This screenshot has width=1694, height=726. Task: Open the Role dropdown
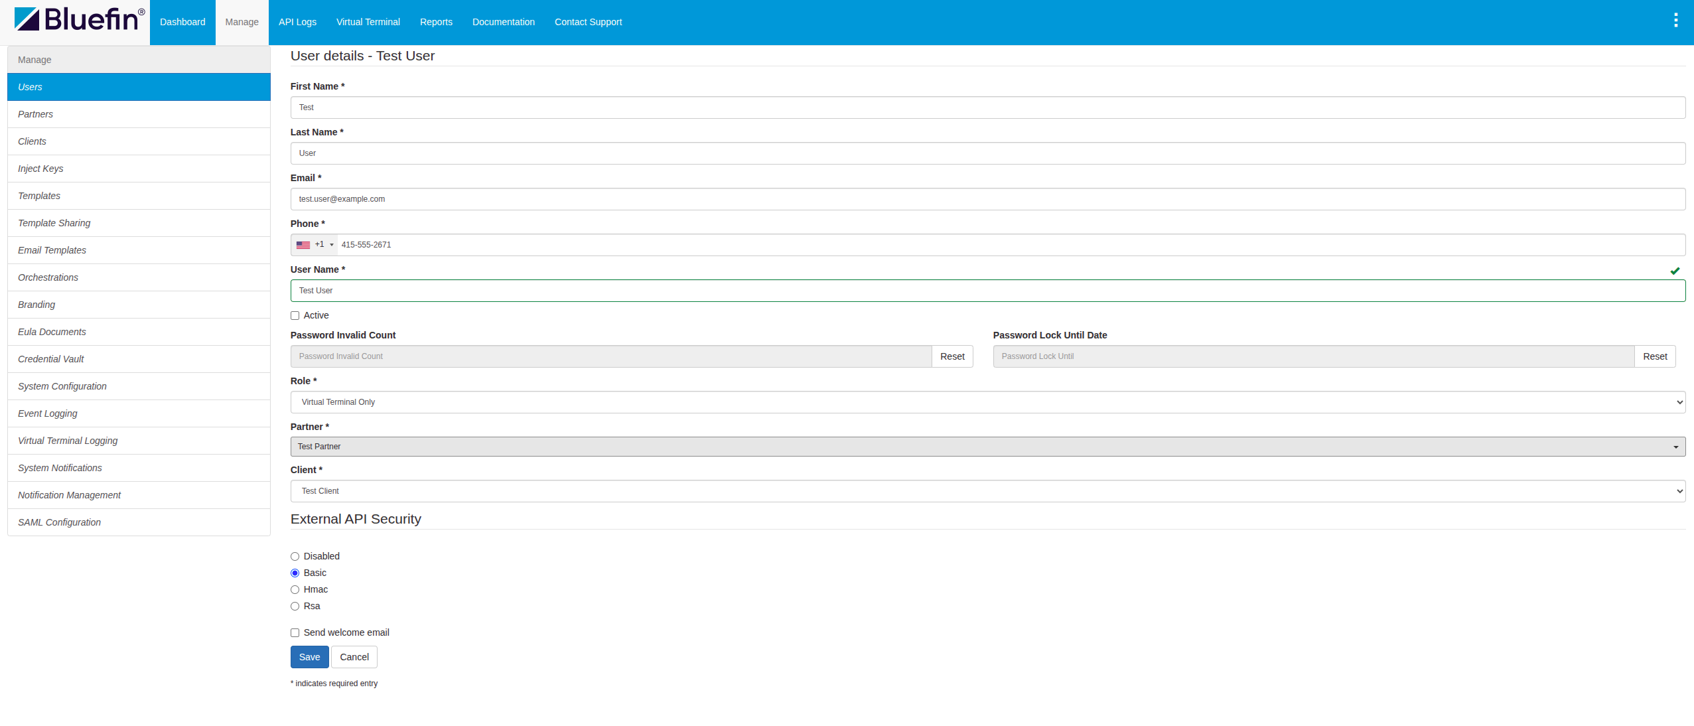(x=987, y=402)
